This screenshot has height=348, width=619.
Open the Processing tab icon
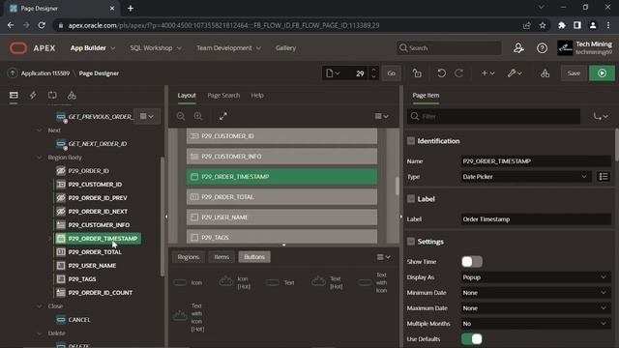[x=52, y=95]
